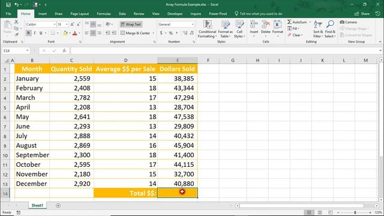Click the Camera tool
Viewport: 384px width, 216px height.
coord(348,22)
